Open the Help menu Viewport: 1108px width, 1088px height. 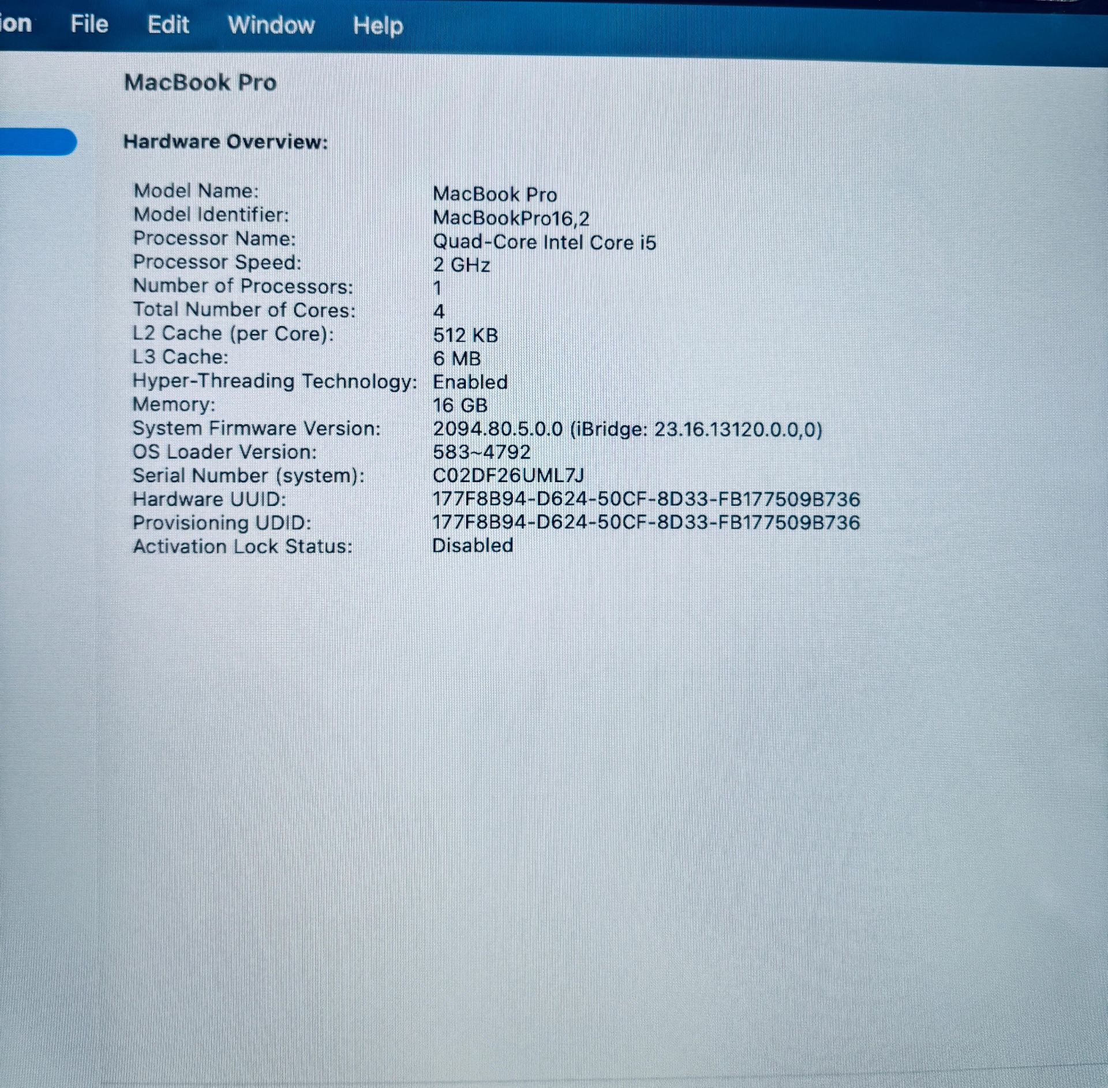point(378,26)
